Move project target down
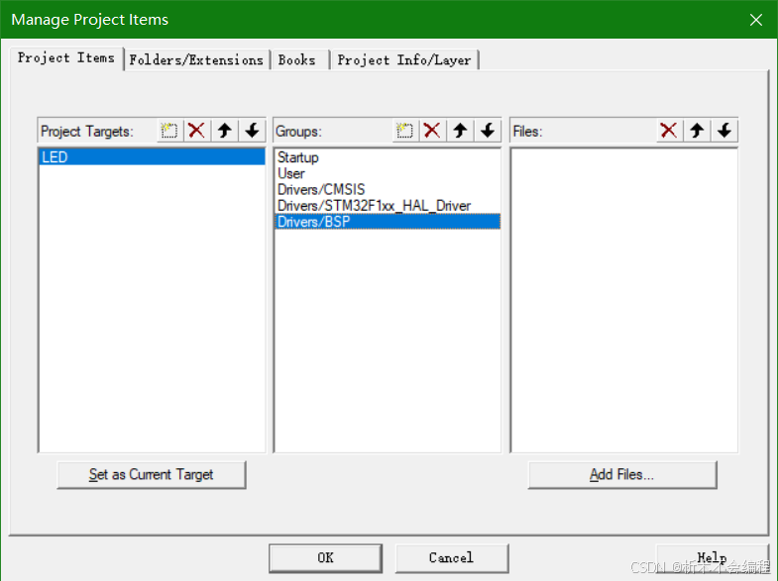 252,131
